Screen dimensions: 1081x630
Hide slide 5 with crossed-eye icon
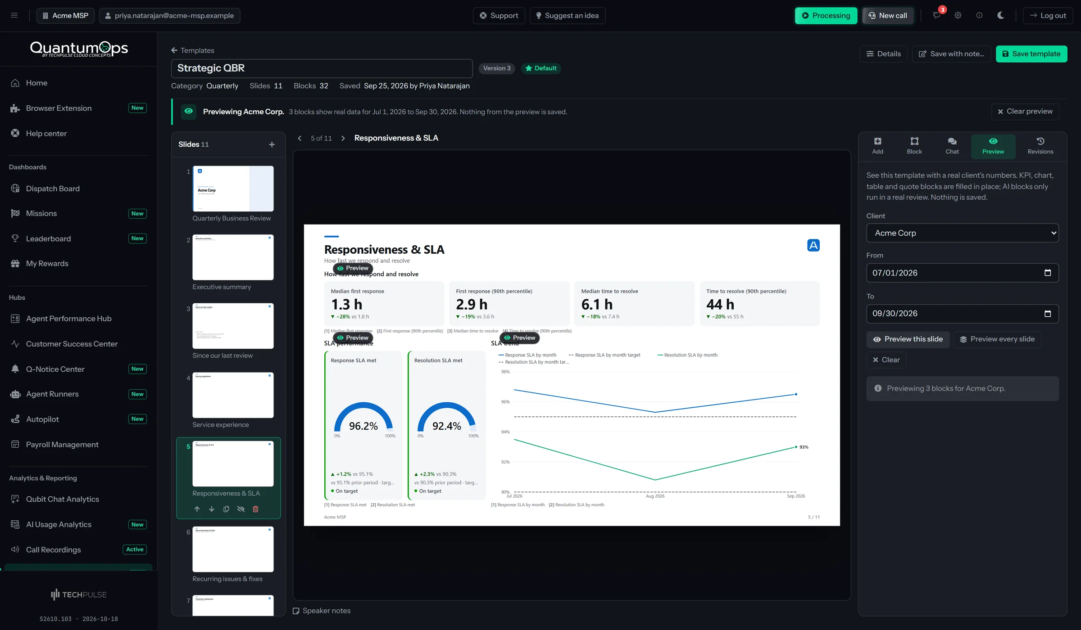click(x=241, y=509)
